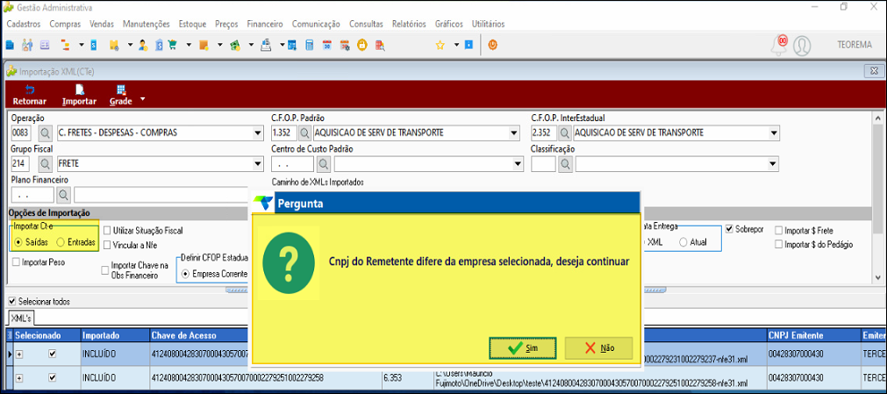The height and width of the screenshot is (394, 887).
Task: Open dropdown arrow beside the favorites star
Action: (456, 46)
